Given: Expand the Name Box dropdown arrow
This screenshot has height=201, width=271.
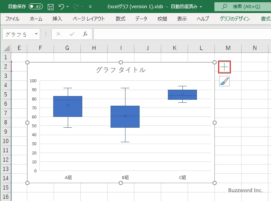Looking at the screenshot, I should pyautogui.click(x=36, y=34).
